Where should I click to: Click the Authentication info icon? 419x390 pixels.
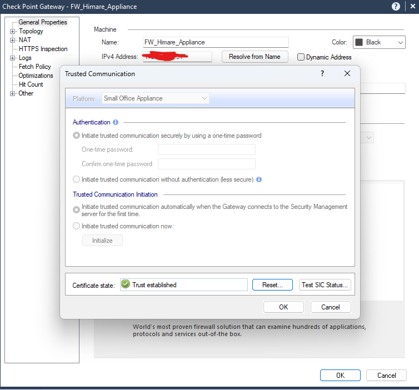116,122
